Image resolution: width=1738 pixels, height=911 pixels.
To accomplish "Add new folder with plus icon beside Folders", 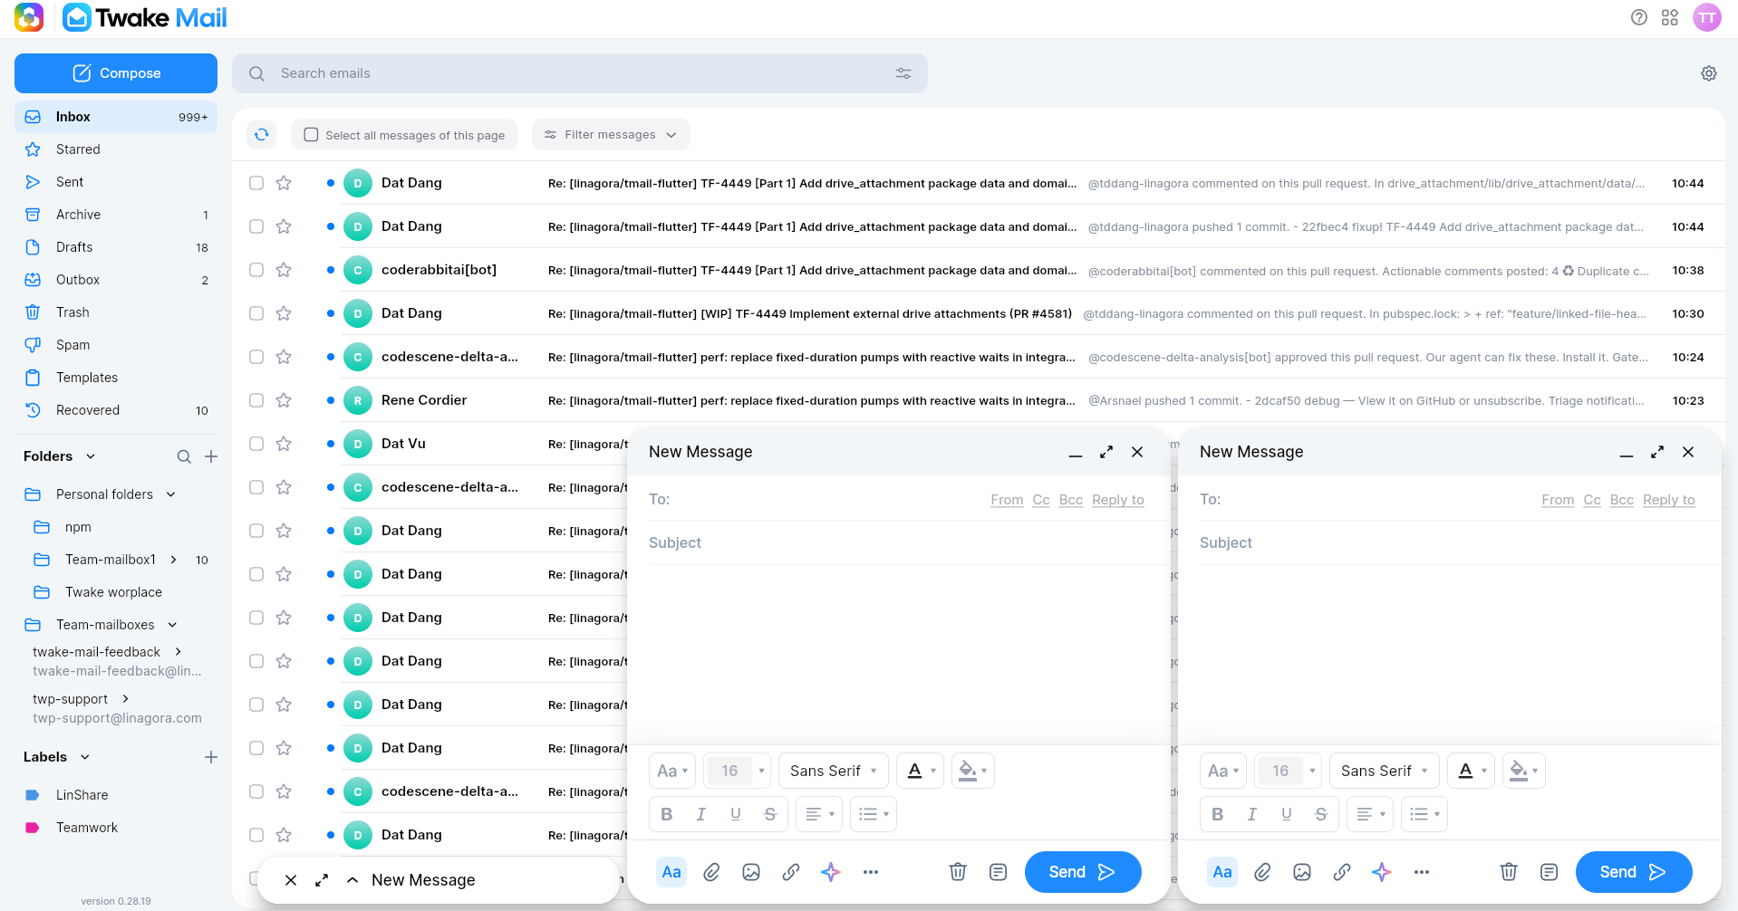I will [x=211, y=456].
